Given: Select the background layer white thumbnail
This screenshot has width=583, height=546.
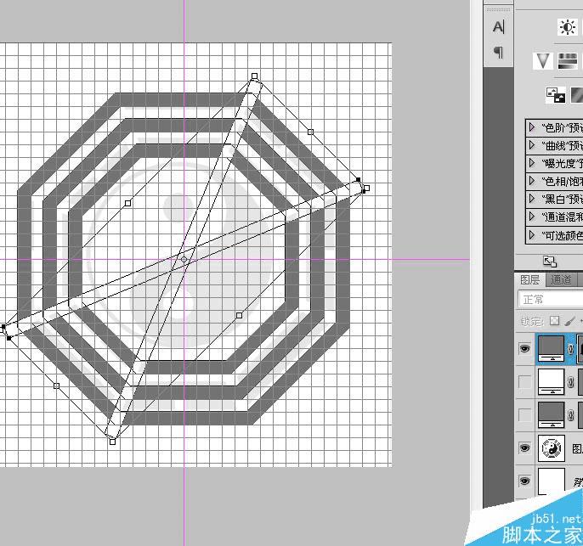Looking at the screenshot, I should pos(551,481).
